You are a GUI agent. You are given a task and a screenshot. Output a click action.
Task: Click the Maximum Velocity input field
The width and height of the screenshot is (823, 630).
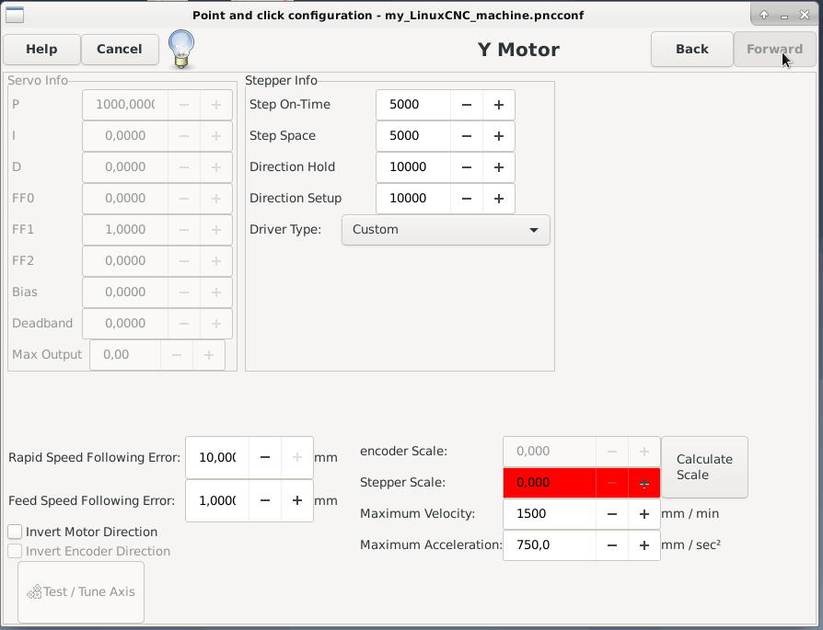[549, 513]
